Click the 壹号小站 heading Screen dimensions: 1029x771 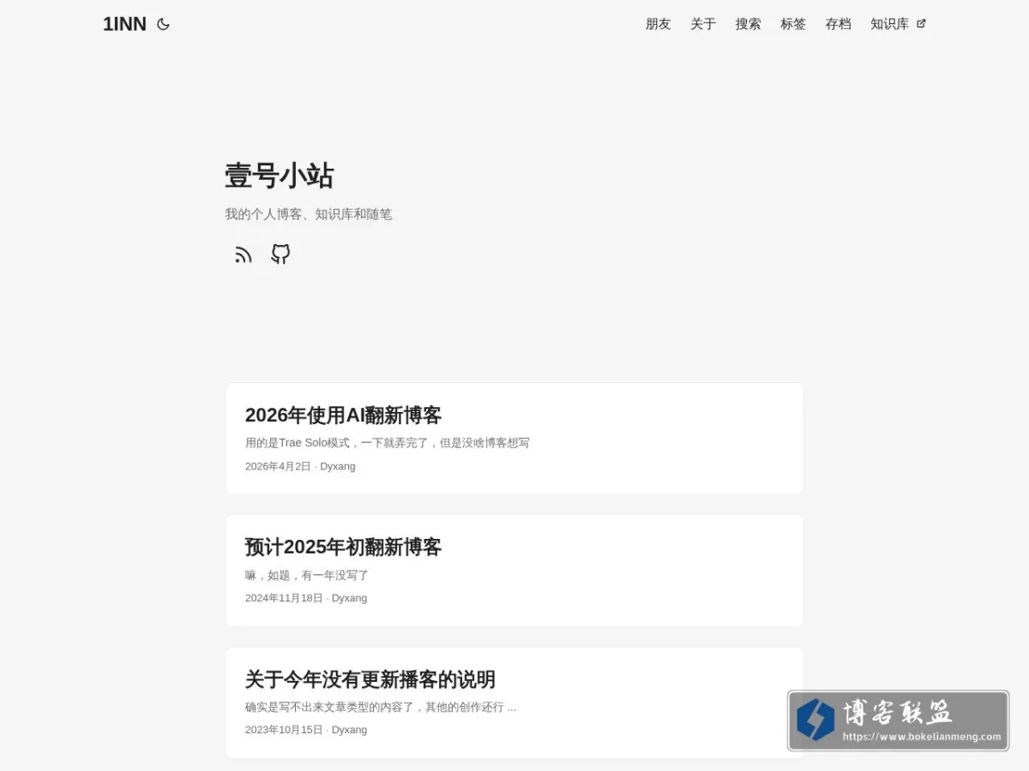pyautogui.click(x=279, y=176)
